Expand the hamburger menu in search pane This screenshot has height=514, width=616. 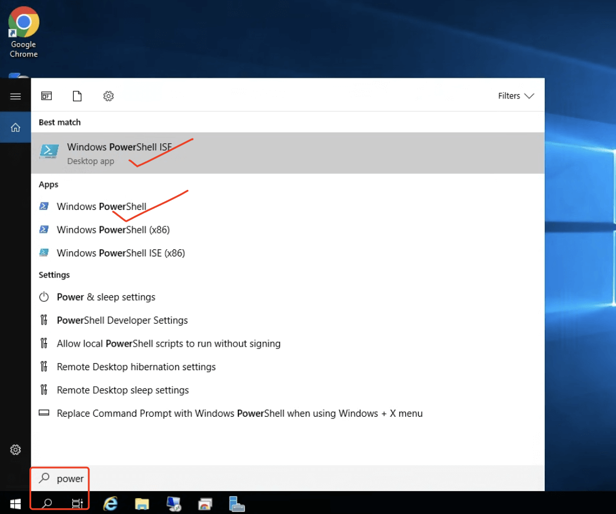[15, 96]
